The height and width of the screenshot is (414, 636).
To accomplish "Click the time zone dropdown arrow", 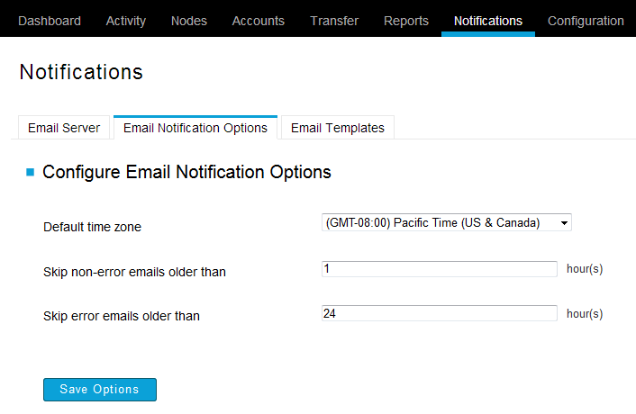I will tap(564, 223).
